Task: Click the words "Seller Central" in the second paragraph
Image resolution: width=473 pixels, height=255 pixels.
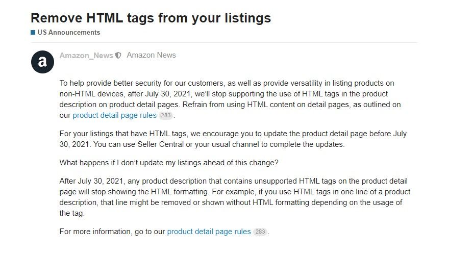Action: pos(161,144)
